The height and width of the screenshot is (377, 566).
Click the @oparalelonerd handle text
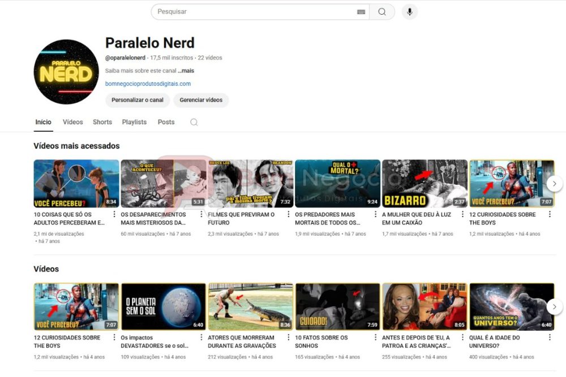[x=125, y=58]
